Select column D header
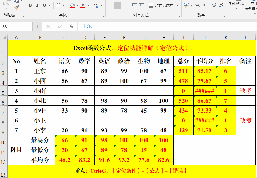This screenshot has width=257, height=178. [x=84, y=38]
